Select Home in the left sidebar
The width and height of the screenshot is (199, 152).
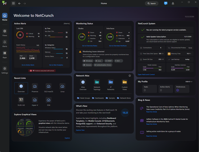coord(5,17)
